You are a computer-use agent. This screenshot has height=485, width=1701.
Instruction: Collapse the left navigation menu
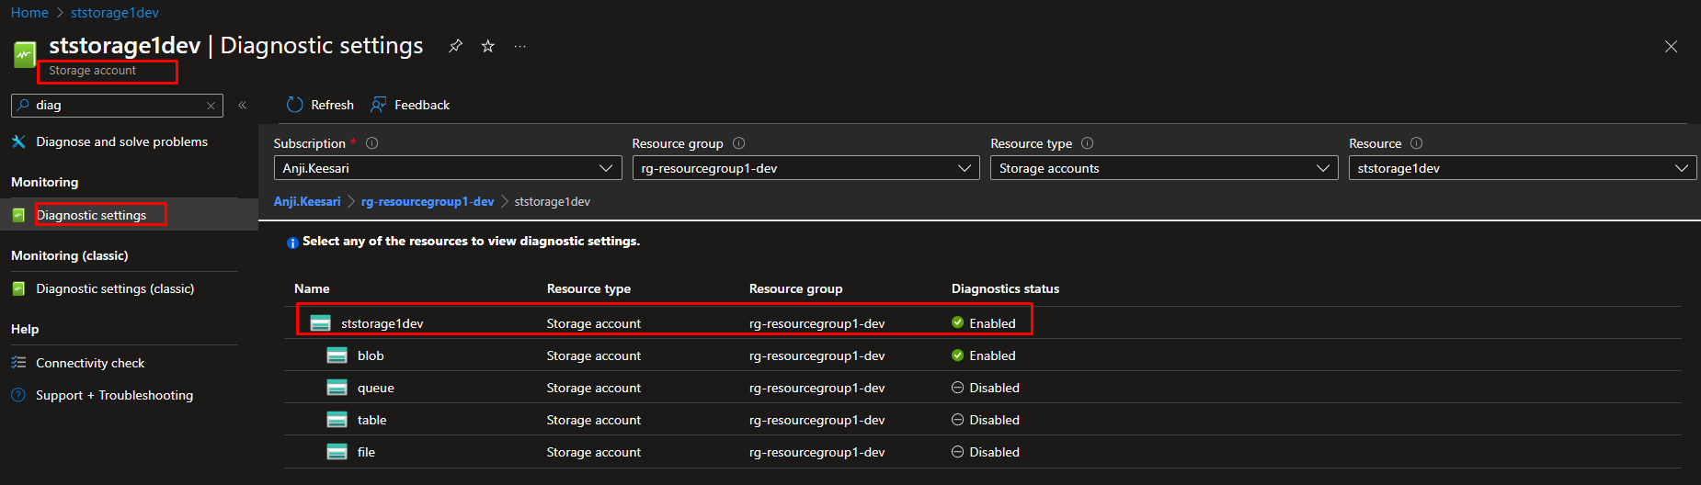point(243,105)
